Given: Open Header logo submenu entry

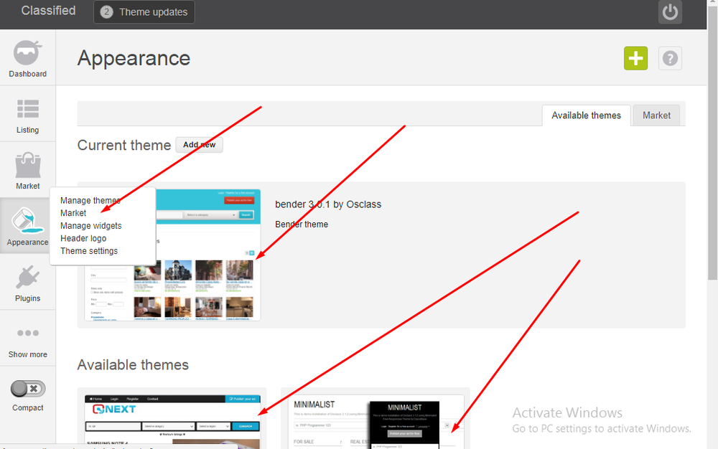Looking at the screenshot, I should pos(83,238).
